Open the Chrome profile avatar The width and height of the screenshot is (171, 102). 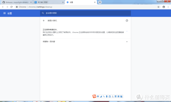[164, 7]
